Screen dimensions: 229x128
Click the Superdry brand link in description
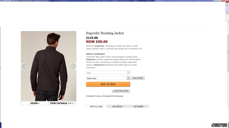(x=99, y=46)
